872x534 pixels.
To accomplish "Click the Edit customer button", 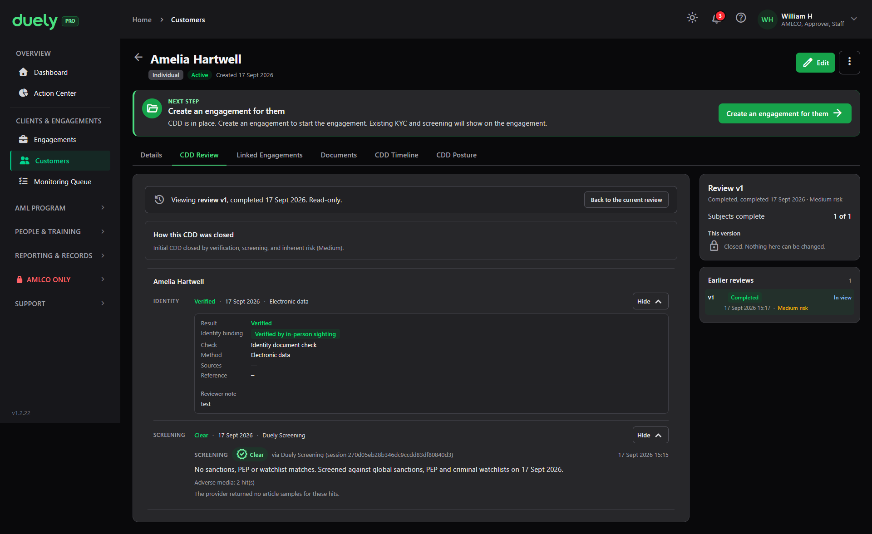I will click(815, 63).
